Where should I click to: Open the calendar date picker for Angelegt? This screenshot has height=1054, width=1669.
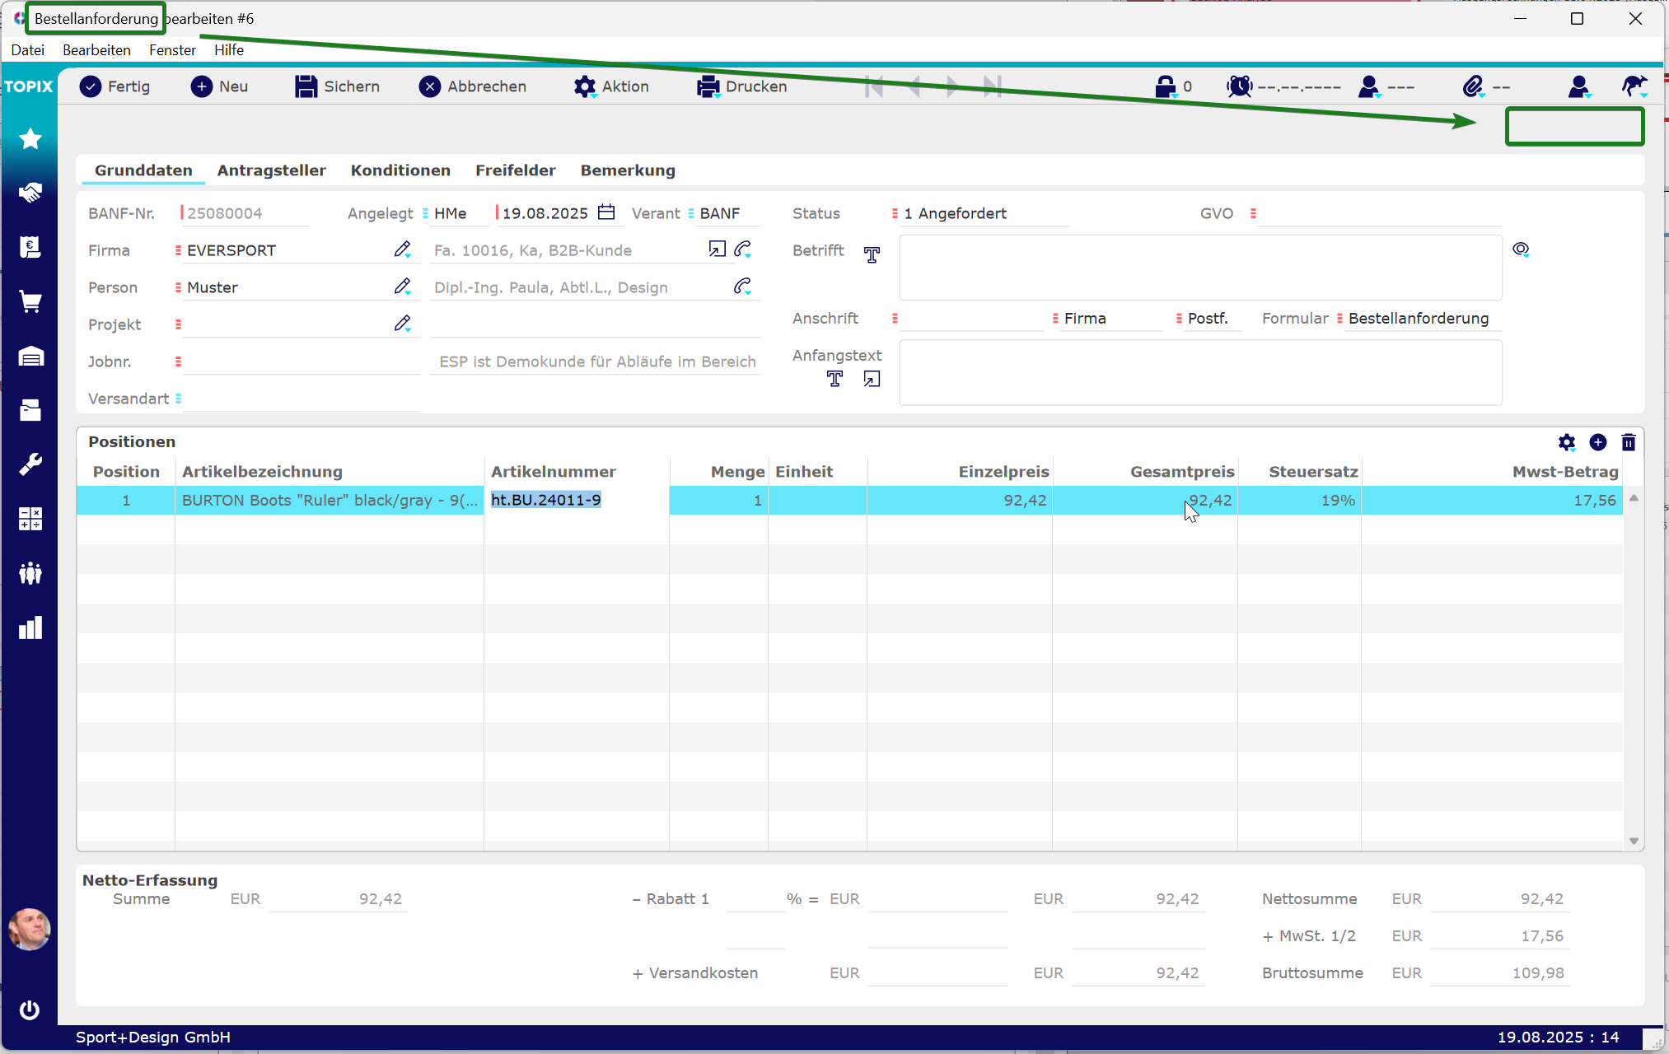(x=606, y=212)
